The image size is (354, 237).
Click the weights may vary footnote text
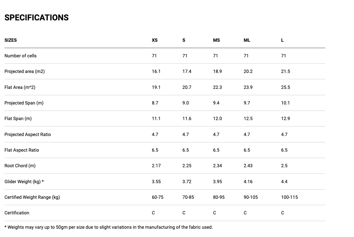point(109,227)
